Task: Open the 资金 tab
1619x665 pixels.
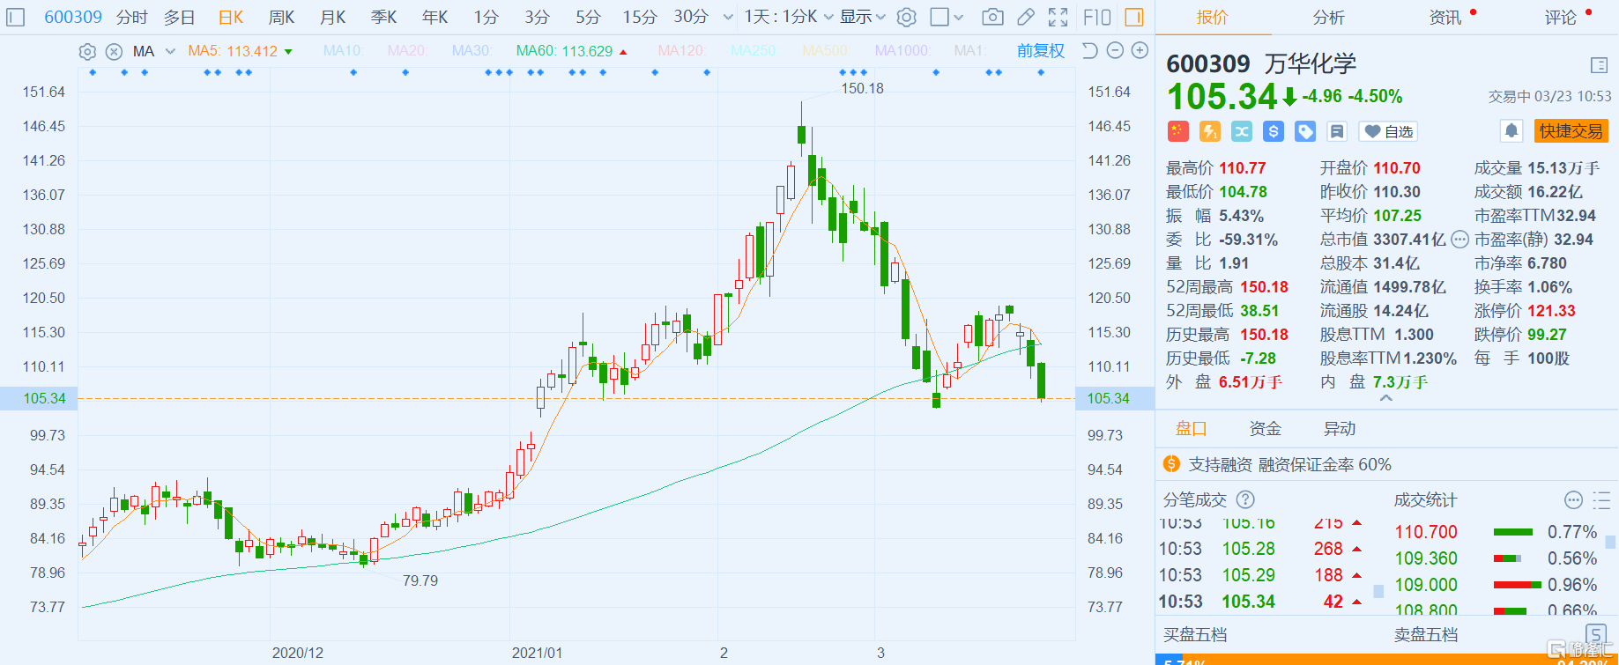Action: tap(1265, 429)
